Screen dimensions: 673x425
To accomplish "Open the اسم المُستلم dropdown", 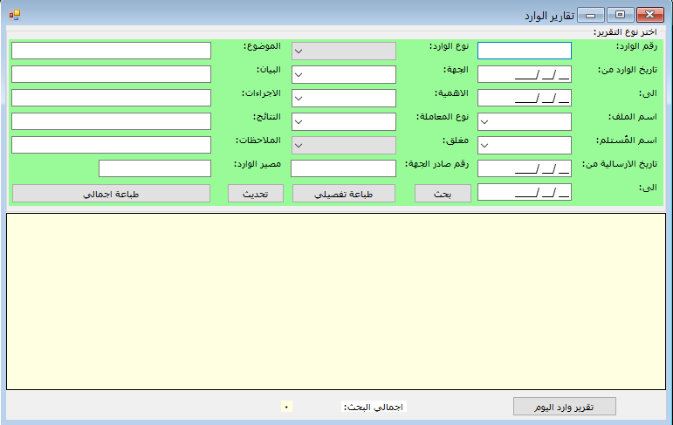I will [x=524, y=146].
